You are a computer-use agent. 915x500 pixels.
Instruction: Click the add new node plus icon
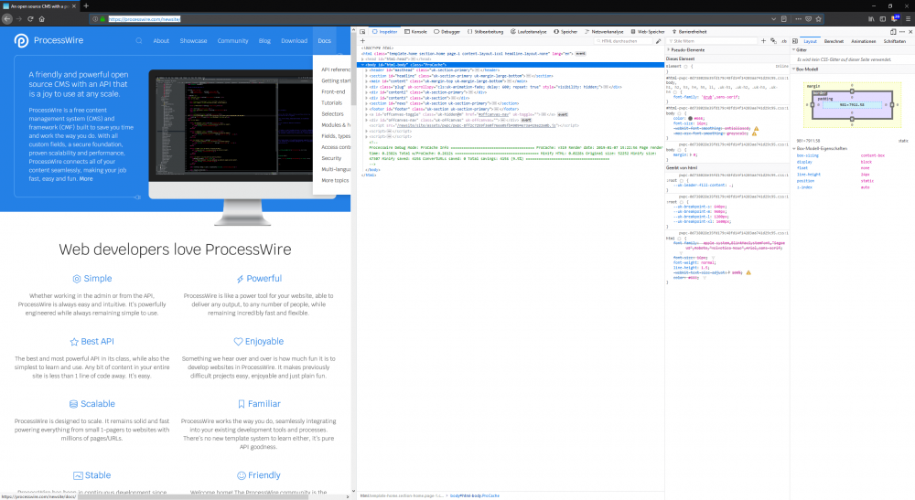(363, 41)
